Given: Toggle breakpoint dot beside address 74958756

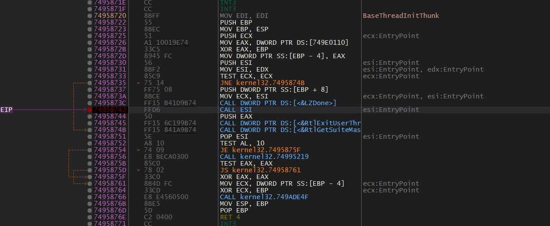Looking at the screenshot, I should (90, 157).
